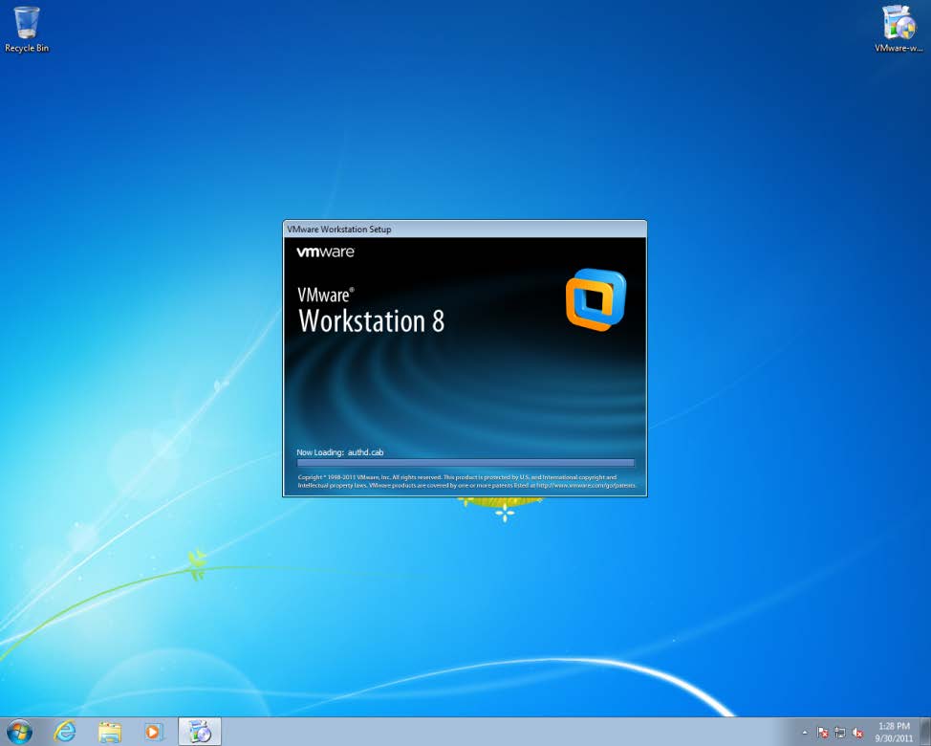Click the vmware.com/go/patents link text
Screen dimensions: 931x746
[x=585, y=485]
